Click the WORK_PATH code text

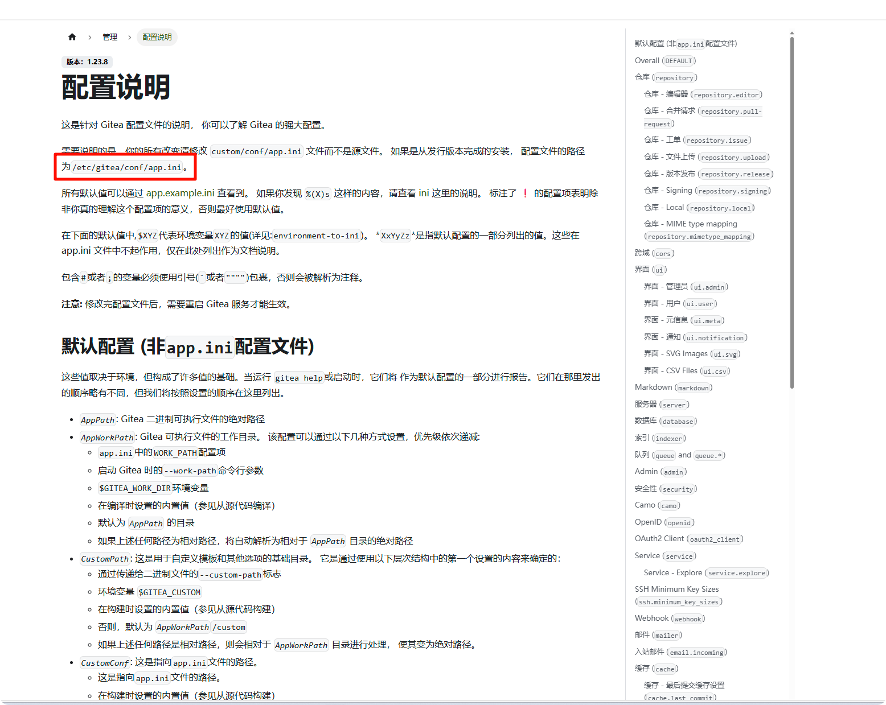click(175, 453)
